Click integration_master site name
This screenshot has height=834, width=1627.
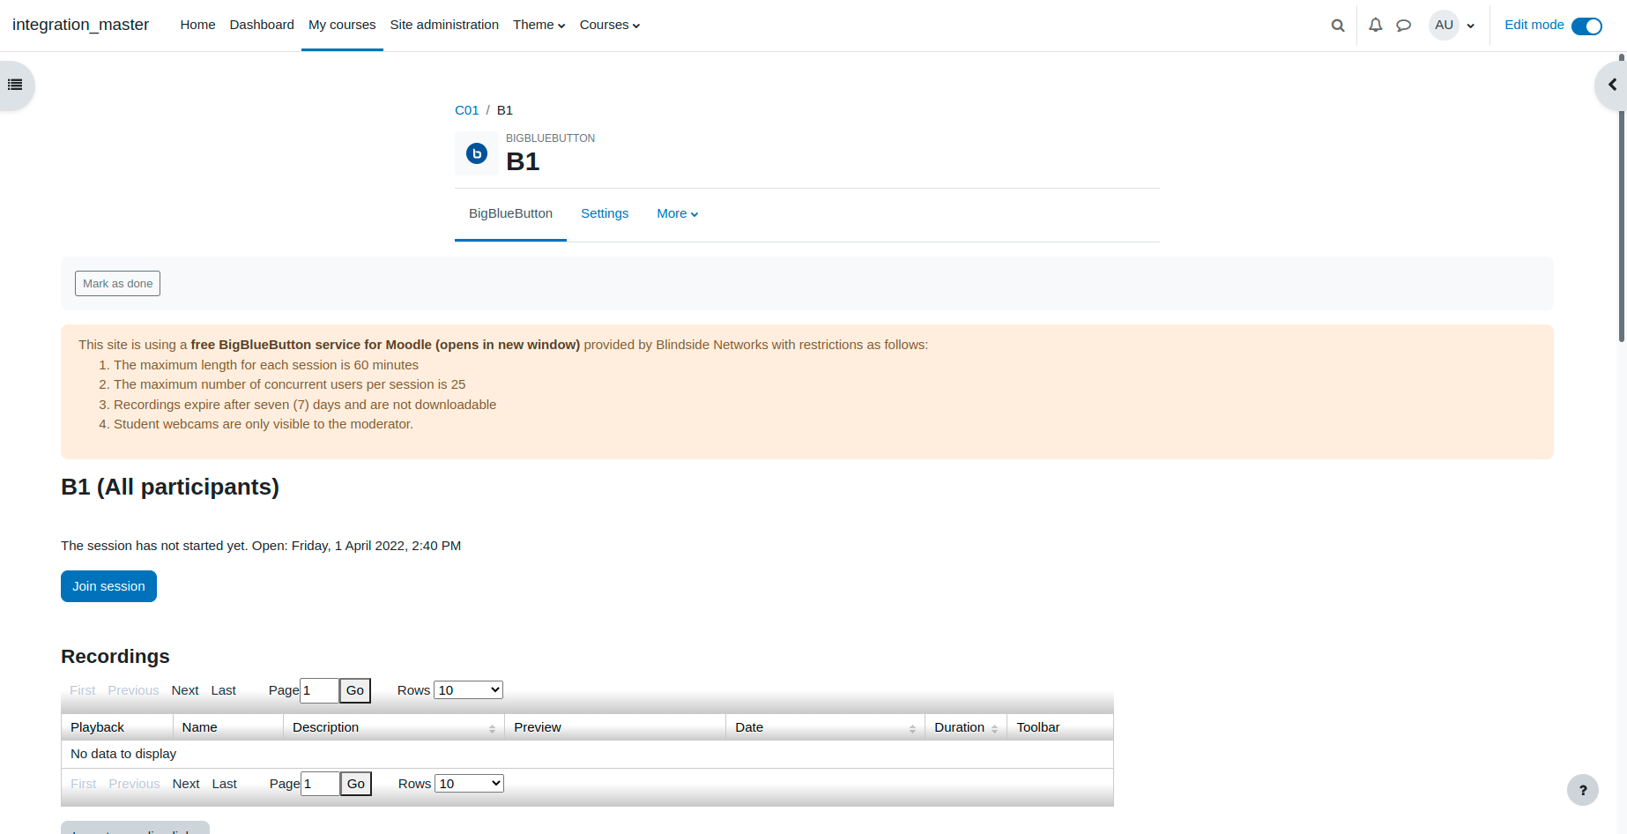click(80, 25)
